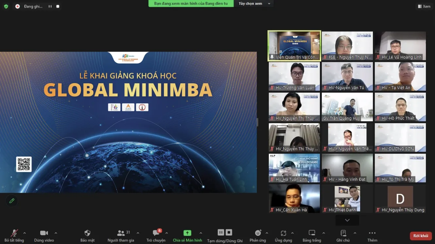Stop the recording in the top bar

pyautogui.click(x=58, y=6)
